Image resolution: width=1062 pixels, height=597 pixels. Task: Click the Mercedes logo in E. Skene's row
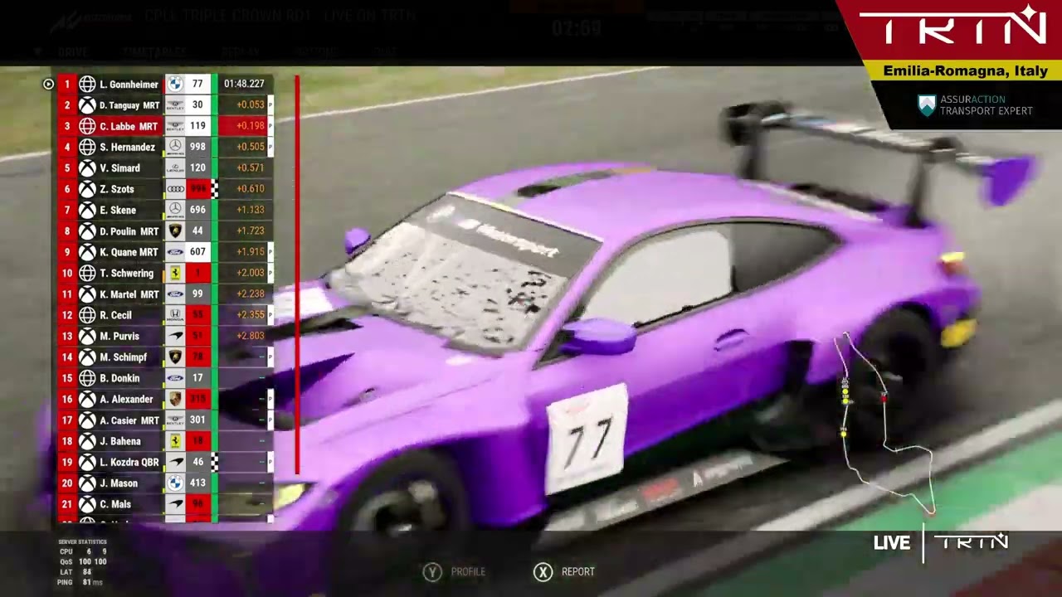tap(175, 210)
